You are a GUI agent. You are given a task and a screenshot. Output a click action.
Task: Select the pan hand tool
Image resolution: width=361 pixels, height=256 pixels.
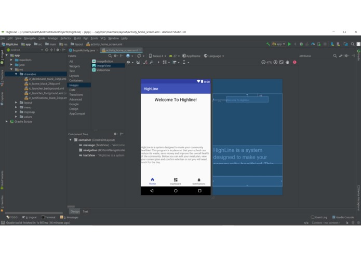287,62
